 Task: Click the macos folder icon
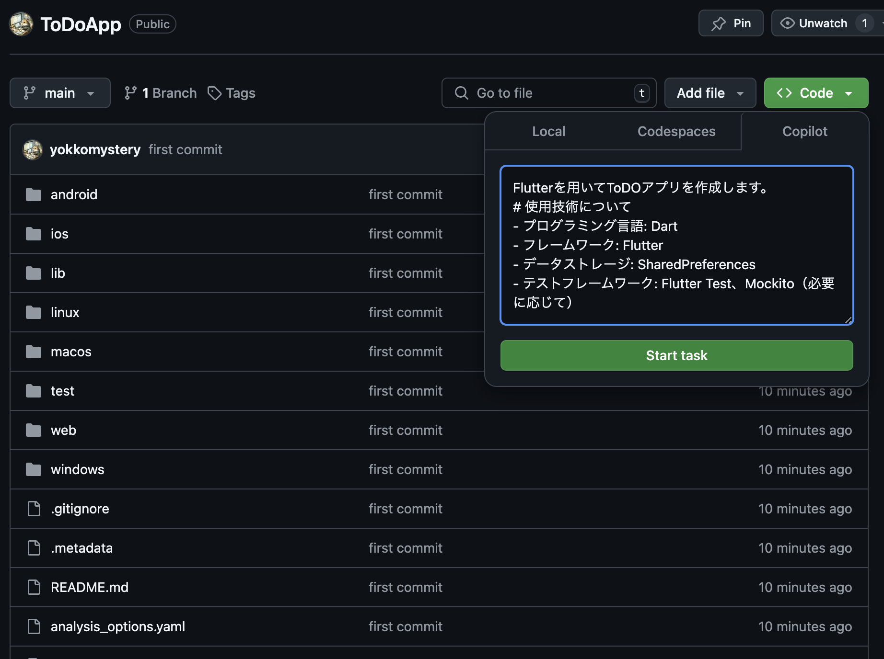(x=34, y=352)
